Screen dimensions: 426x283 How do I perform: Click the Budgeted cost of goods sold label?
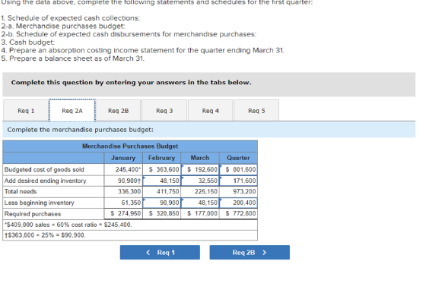44,169
